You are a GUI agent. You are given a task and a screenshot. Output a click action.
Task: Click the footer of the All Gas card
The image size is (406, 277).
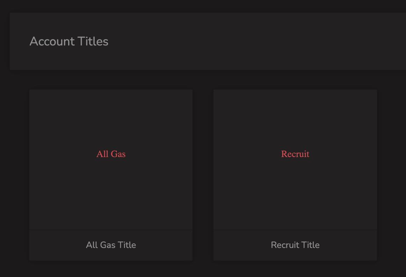pyautogui.click(x=111, y=245)
